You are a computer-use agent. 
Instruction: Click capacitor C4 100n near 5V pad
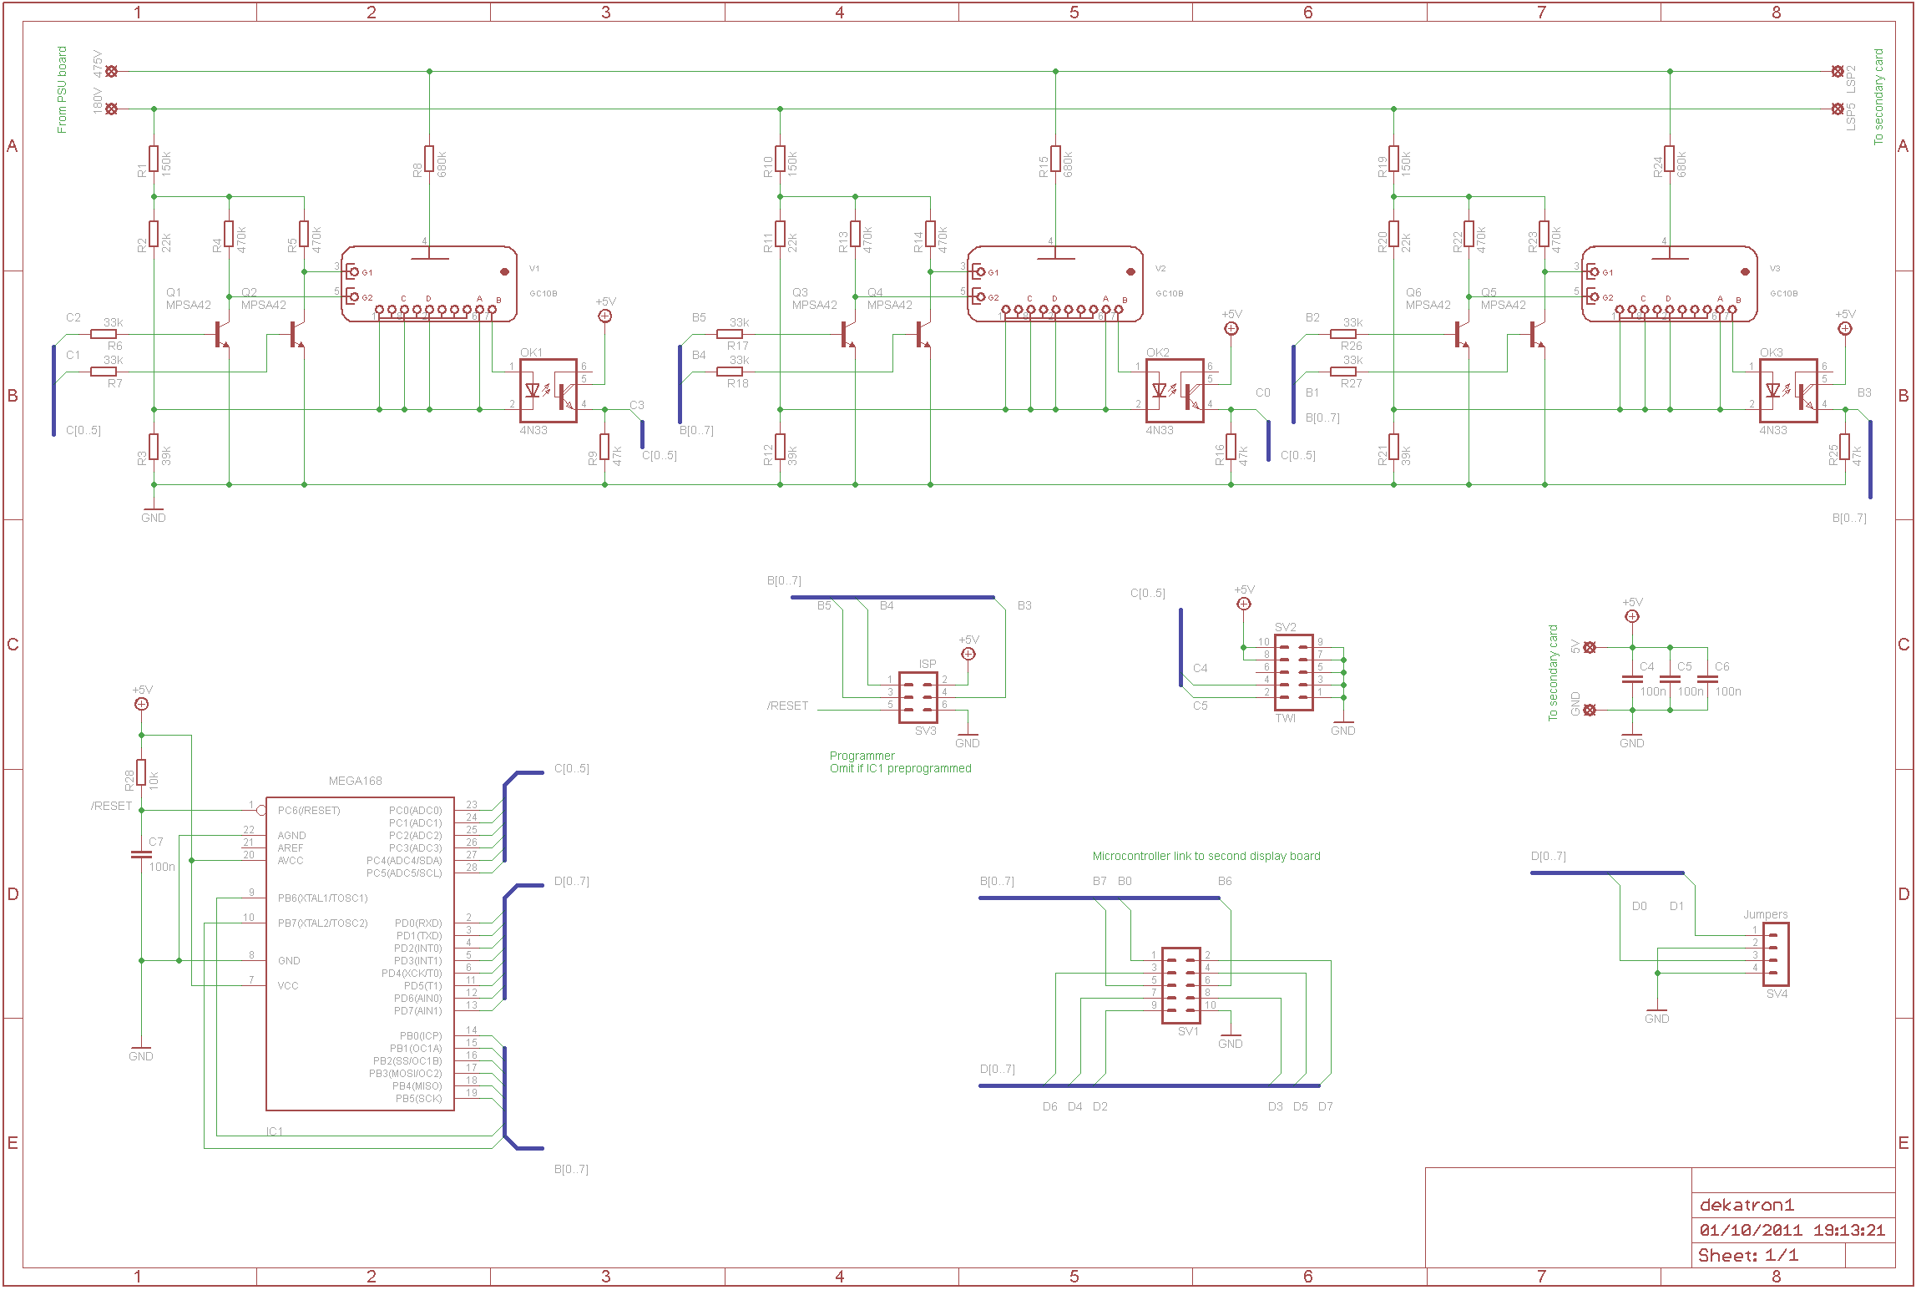(x=1632, y=679)
